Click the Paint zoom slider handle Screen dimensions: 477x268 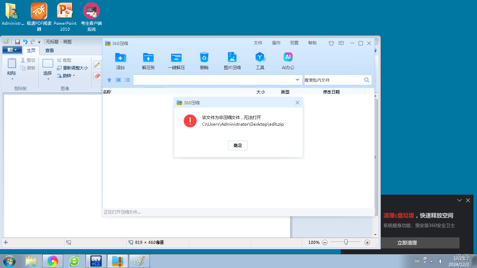click(346, 242)
